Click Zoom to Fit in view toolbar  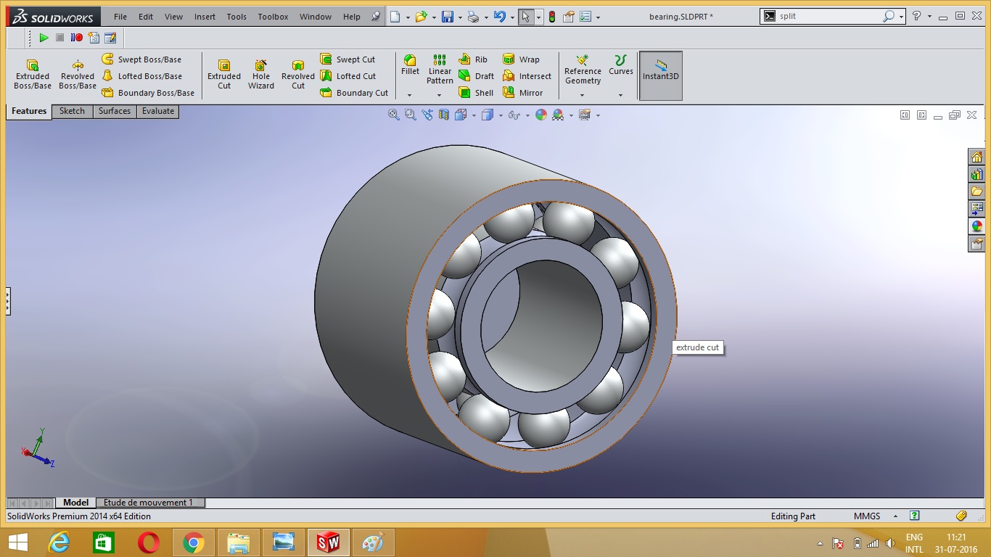pyautogui.click(x=394, y=115)
